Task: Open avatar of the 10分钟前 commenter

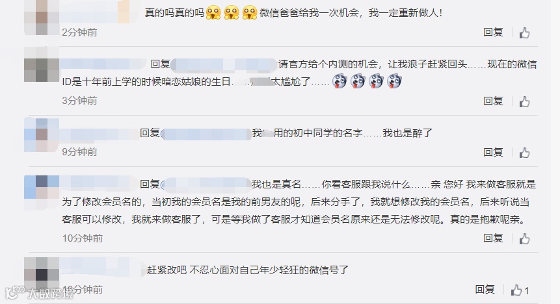Action: (x=42, y=192)
